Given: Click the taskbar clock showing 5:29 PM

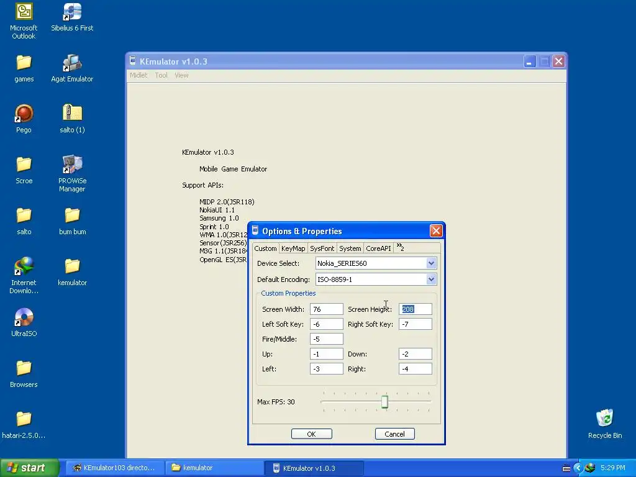Looking at the screenshot, I should 612,468.
